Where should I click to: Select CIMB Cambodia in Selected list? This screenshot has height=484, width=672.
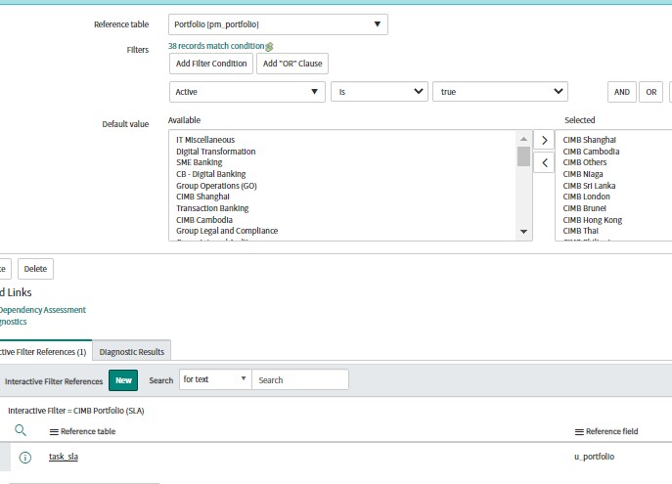click(x=591, y=152)
